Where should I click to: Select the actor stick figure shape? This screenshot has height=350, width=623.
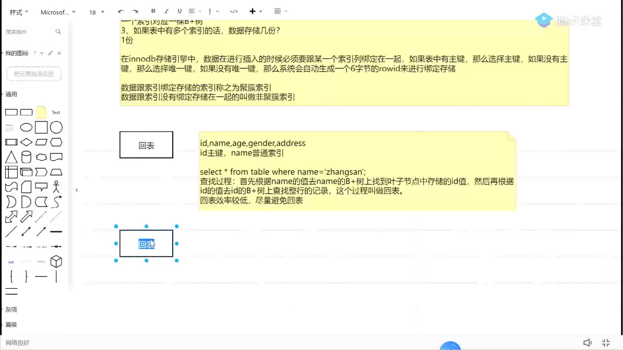coord(56,187)
